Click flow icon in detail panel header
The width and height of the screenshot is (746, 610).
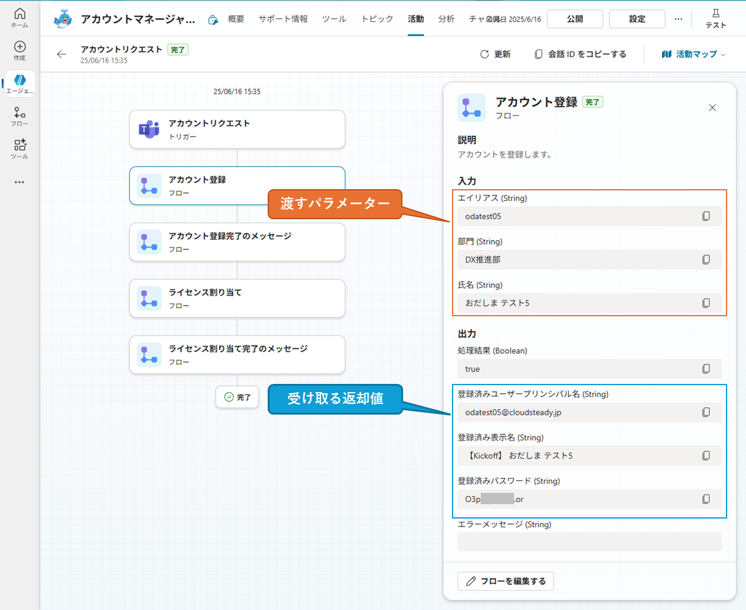pyautogui.click(x=471, y=108)
